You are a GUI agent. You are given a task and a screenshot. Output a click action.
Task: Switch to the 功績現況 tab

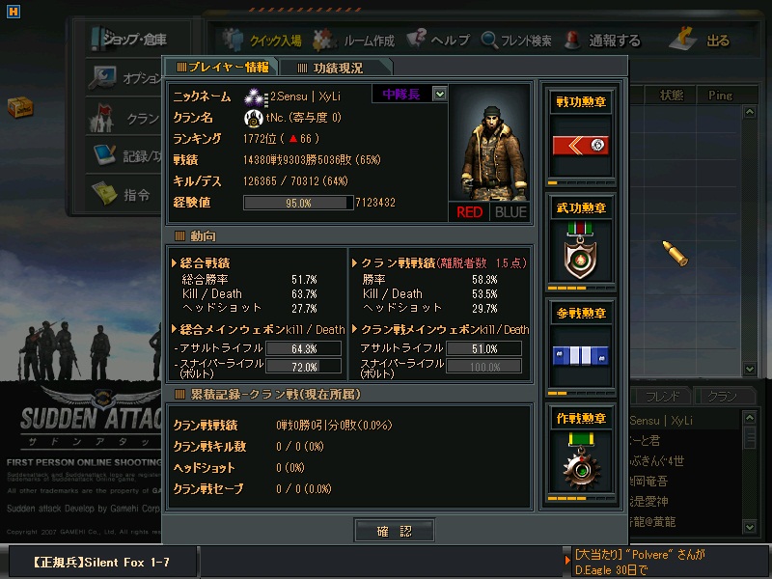click(336, 68)
